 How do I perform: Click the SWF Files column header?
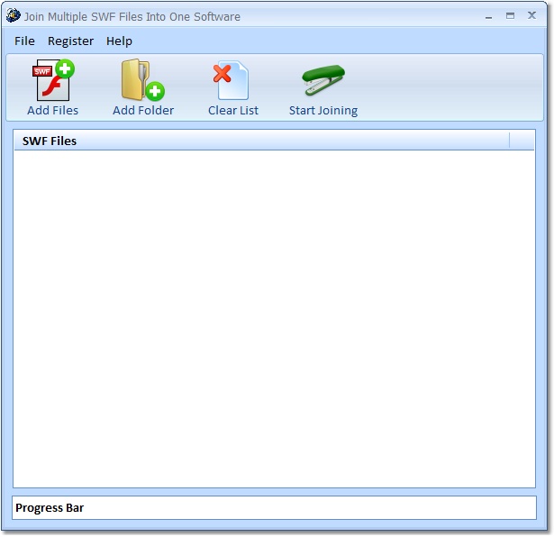(262, 141)
